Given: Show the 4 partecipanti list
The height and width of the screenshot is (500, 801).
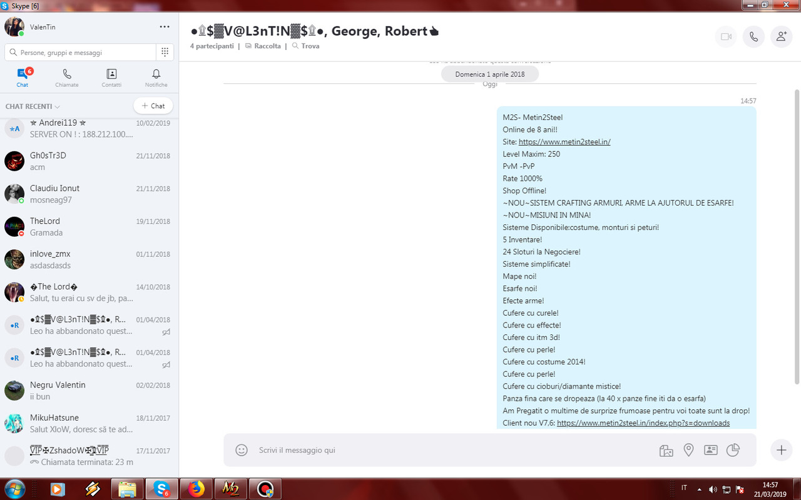Looking at the screenshot, I should coord(212,46).
